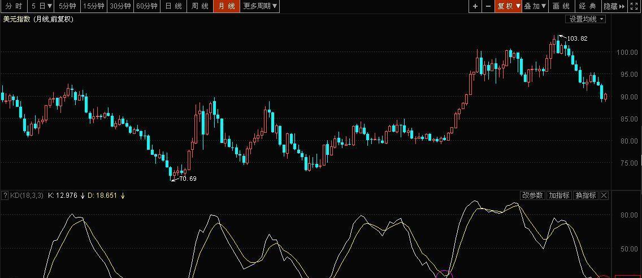Click the 改参数 change parameters button

pyautogui.click(x=533, y=196)
